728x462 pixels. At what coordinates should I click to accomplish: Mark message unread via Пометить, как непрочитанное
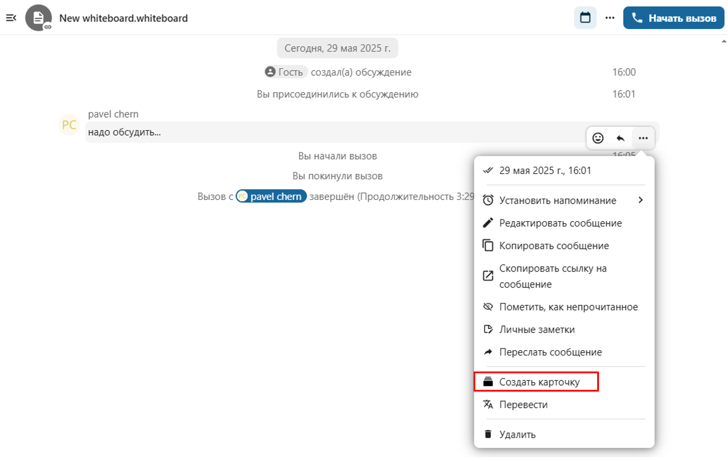[x=568, y=307]
